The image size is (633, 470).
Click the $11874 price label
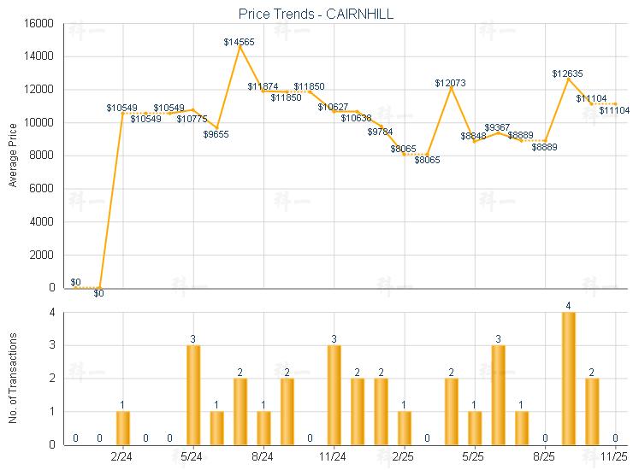click(263, 87)
